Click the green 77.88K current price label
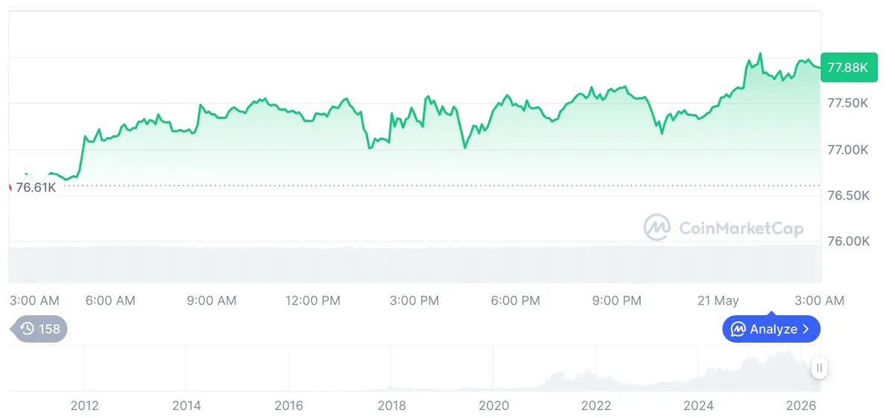 pyautogui.click(x=847, y=67)
